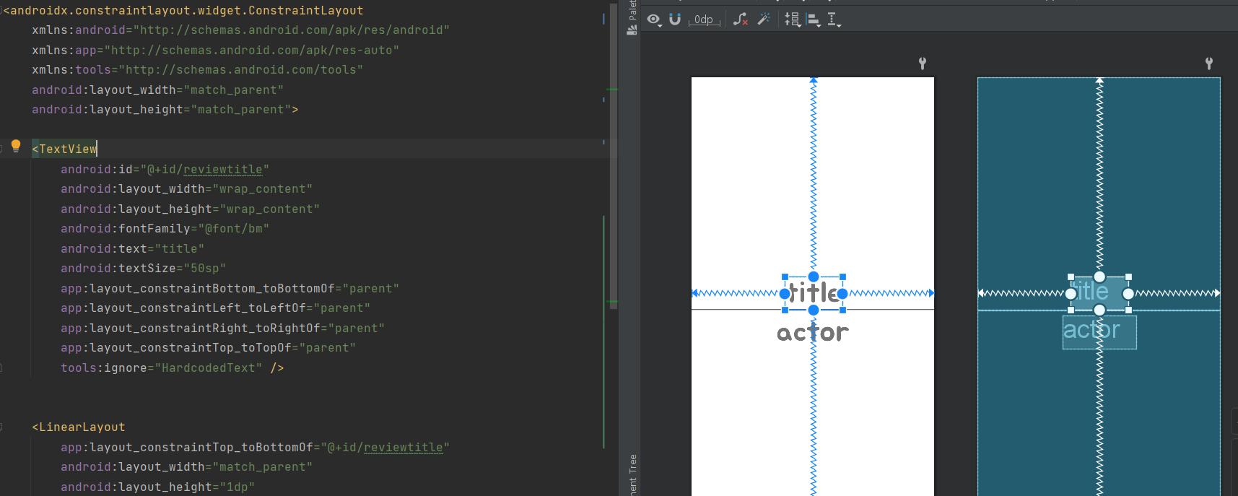The image size is (1238, 496).
Task: Click the layout_constraintLeft_toLeftOf line
Action: tap(215, 308)
